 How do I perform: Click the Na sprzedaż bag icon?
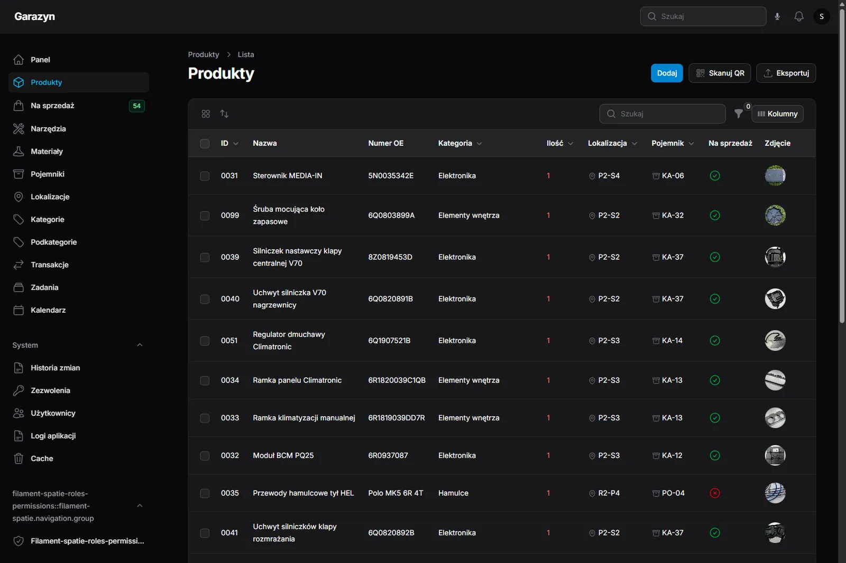(x=19, y=106)
